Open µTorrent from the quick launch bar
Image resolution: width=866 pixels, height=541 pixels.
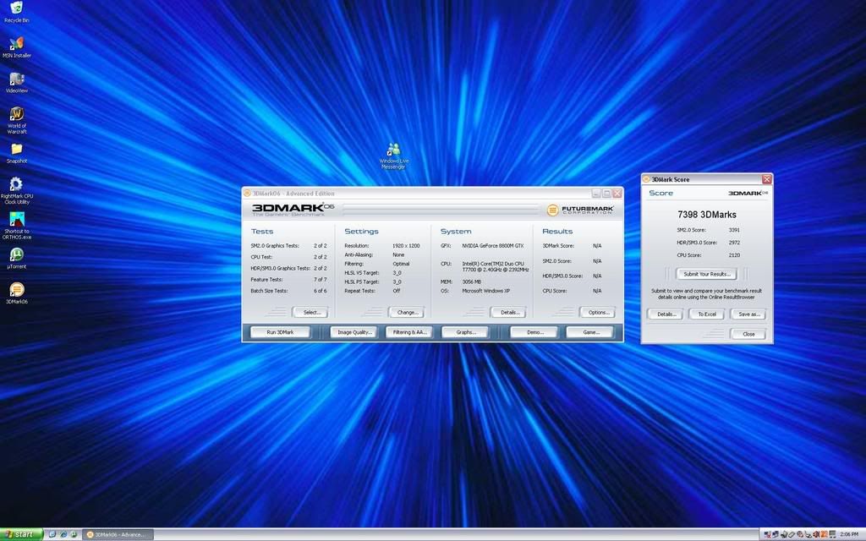(x=74, y=534)
